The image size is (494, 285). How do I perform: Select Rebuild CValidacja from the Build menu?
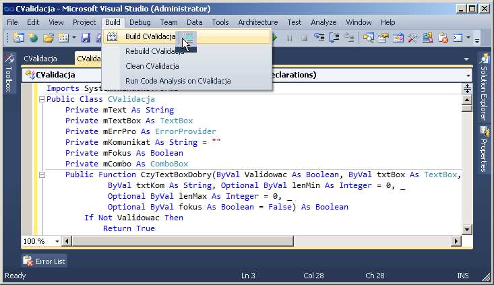pyautogui.click(x=187, y=51)
